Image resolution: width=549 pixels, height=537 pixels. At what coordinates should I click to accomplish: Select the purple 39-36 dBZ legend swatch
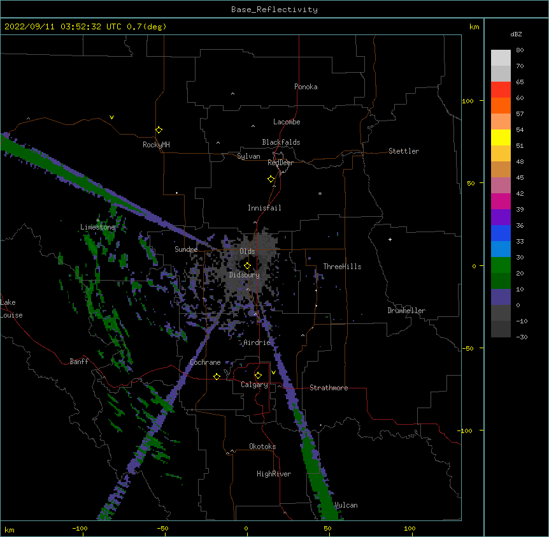click(501, 217)
